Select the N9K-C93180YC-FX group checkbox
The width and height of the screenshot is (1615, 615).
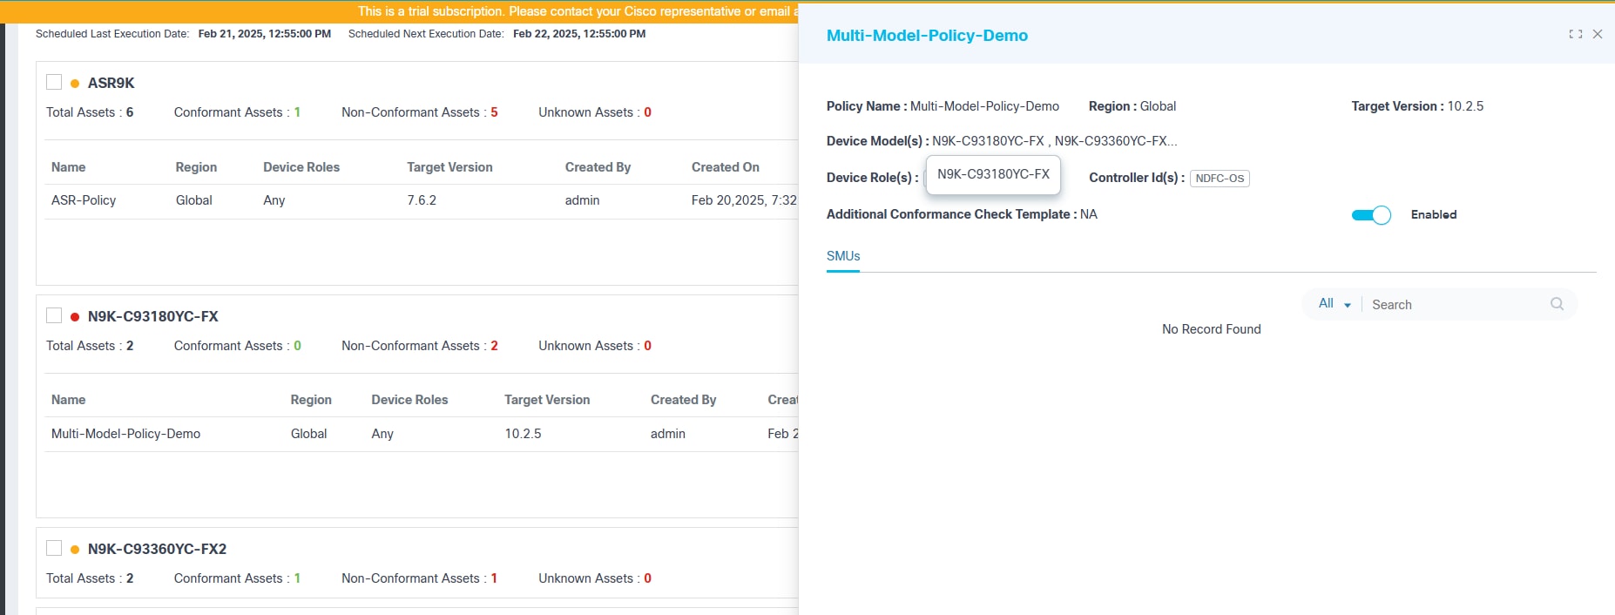click(x=54, y=316)
